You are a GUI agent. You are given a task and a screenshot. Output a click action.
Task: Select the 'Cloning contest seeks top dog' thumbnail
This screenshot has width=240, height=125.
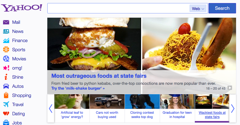(142, 102)
